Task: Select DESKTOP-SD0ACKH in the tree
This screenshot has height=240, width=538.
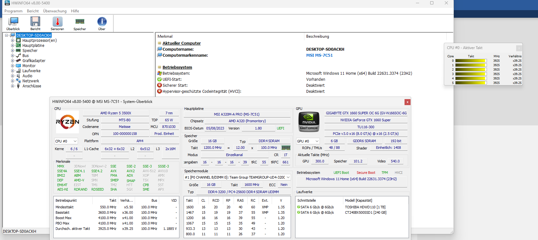Action: (34, 35)
